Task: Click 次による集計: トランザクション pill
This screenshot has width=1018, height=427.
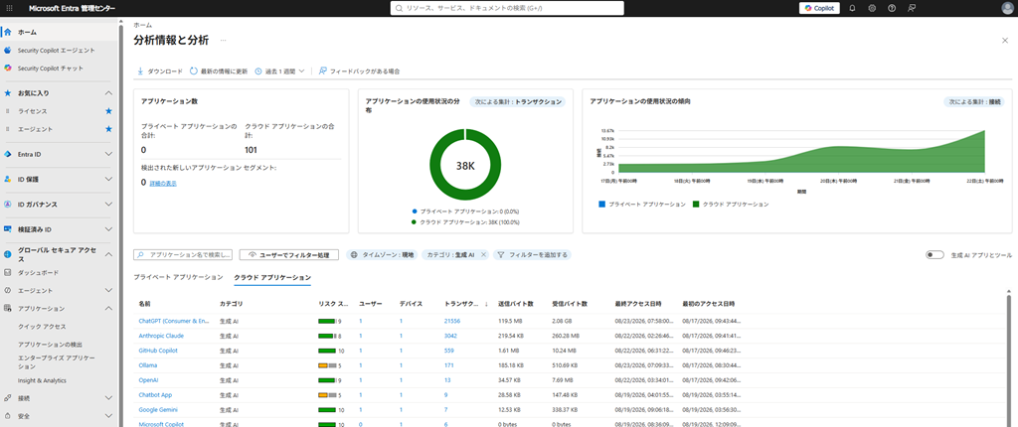Action: pos(517,102)
